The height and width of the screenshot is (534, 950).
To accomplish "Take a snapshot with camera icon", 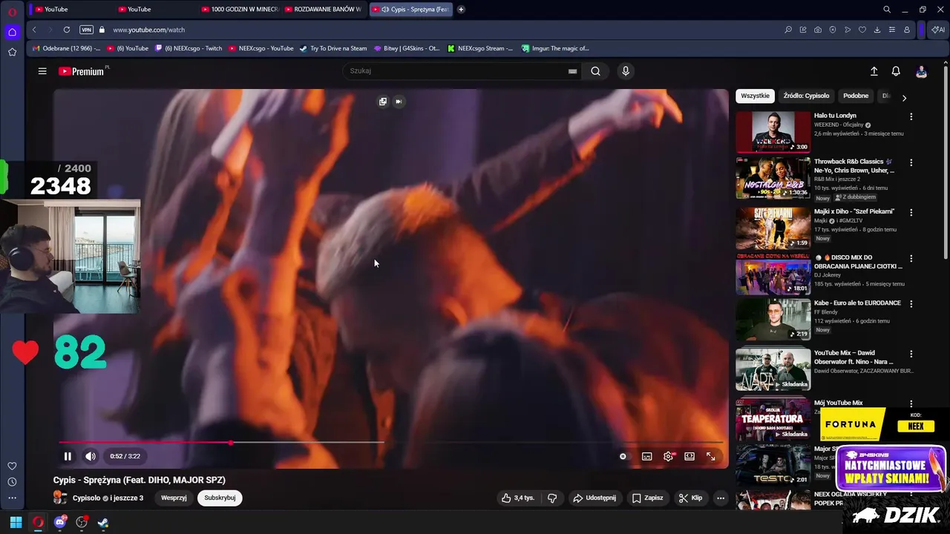I will (818, 30).
